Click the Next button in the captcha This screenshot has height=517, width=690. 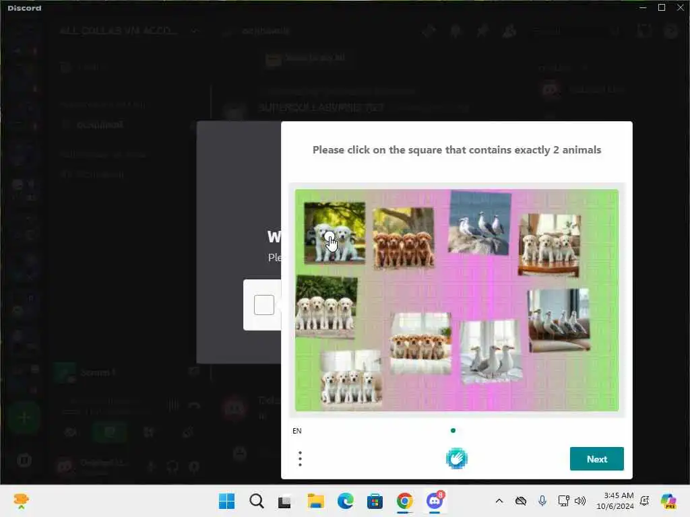[597, 458]
